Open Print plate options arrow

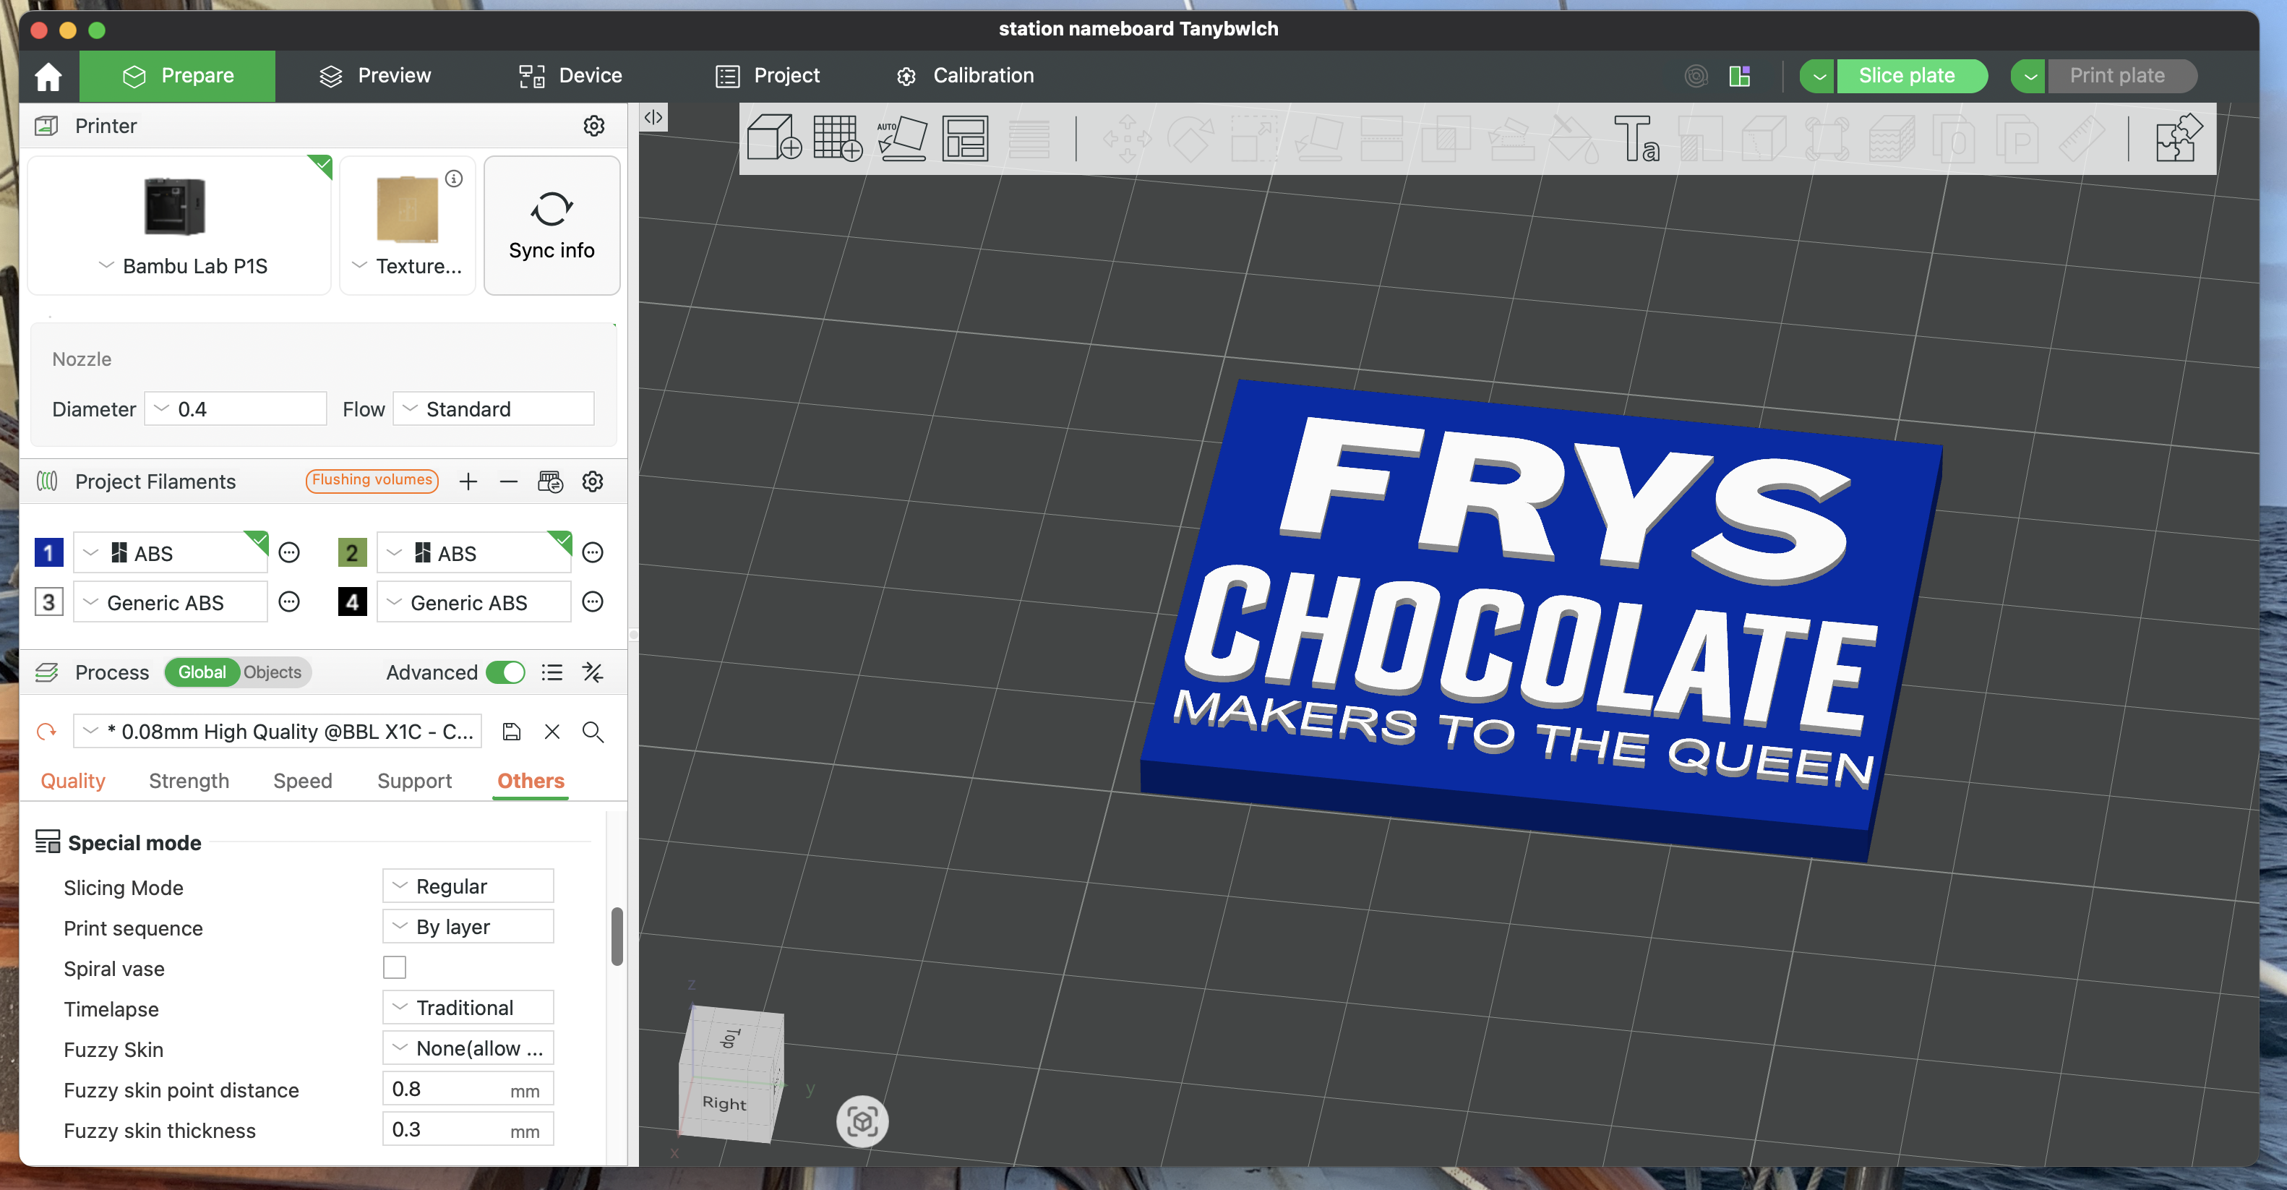[2029, 77]
